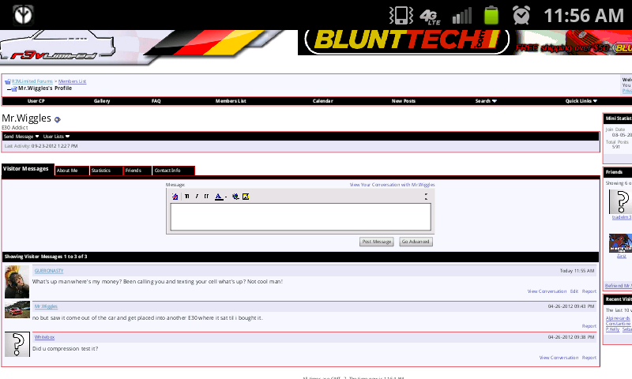Screen dimensions: 632x379
Task: Click the insert image icon
Action: 246,196
